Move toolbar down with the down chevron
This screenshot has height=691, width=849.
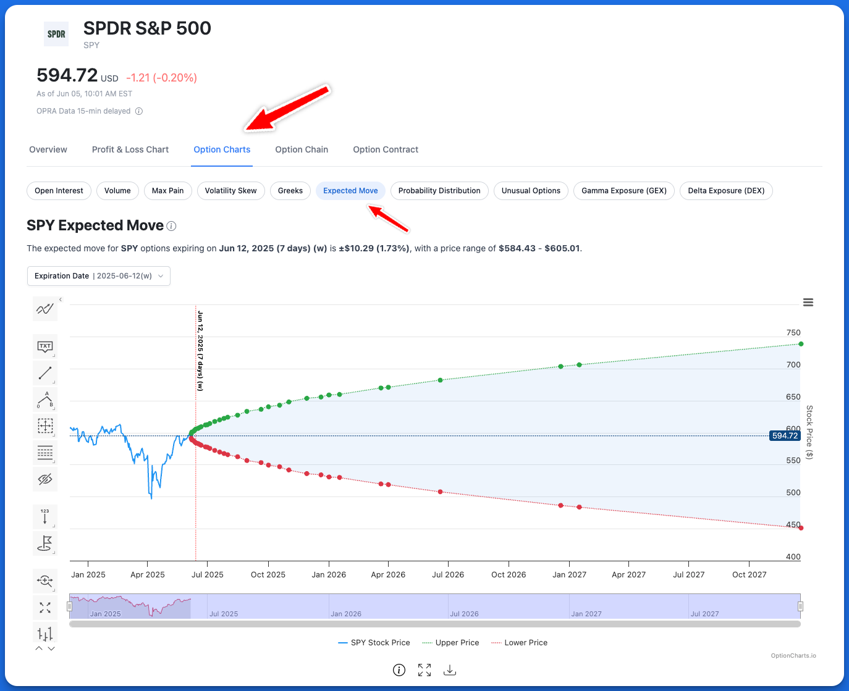(x=51, y=648)
